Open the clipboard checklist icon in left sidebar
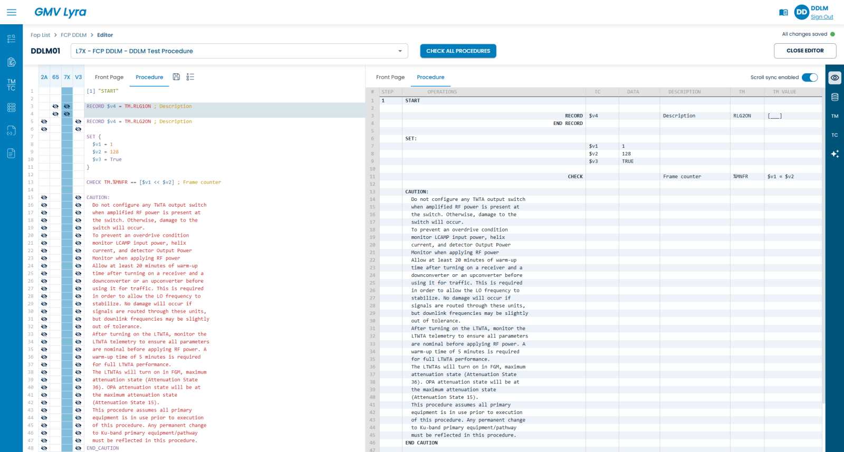 (x=11, y=62)
